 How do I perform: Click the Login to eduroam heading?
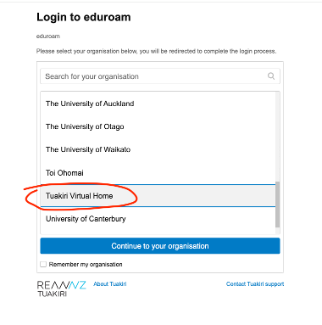coord(84,17)
